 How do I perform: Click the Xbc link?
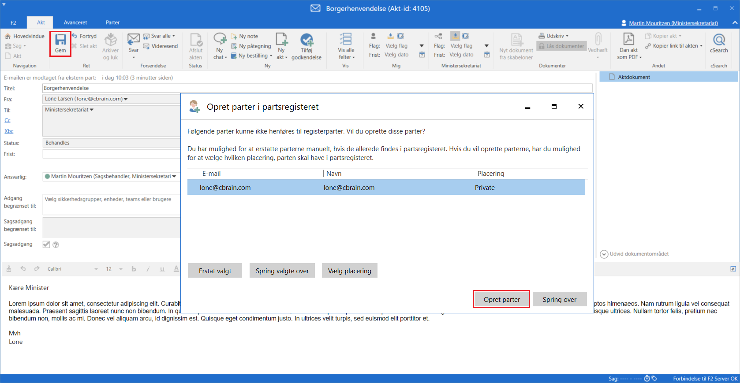tap(9, 131)
